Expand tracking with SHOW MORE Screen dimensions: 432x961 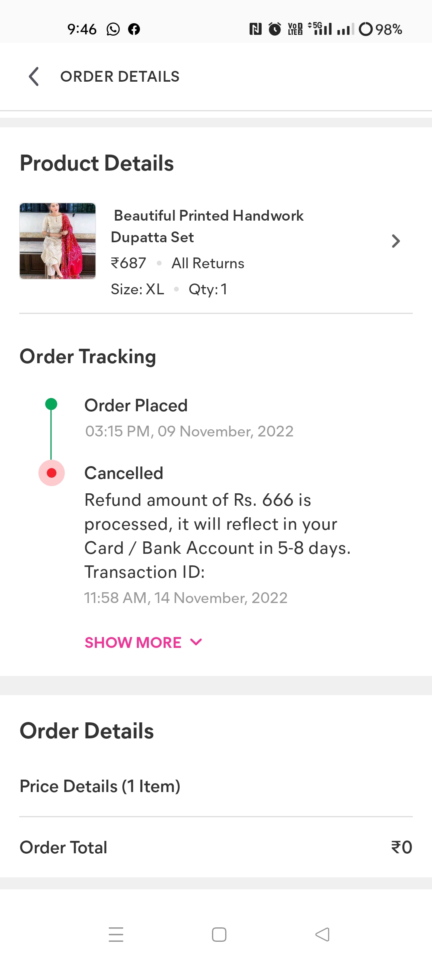[133, 643]
